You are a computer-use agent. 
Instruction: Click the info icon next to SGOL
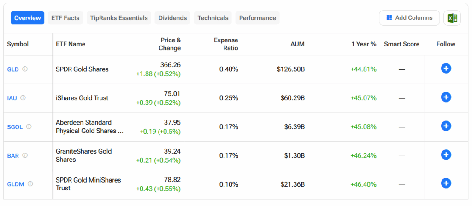pyautogui.click(x=29, y=126)
